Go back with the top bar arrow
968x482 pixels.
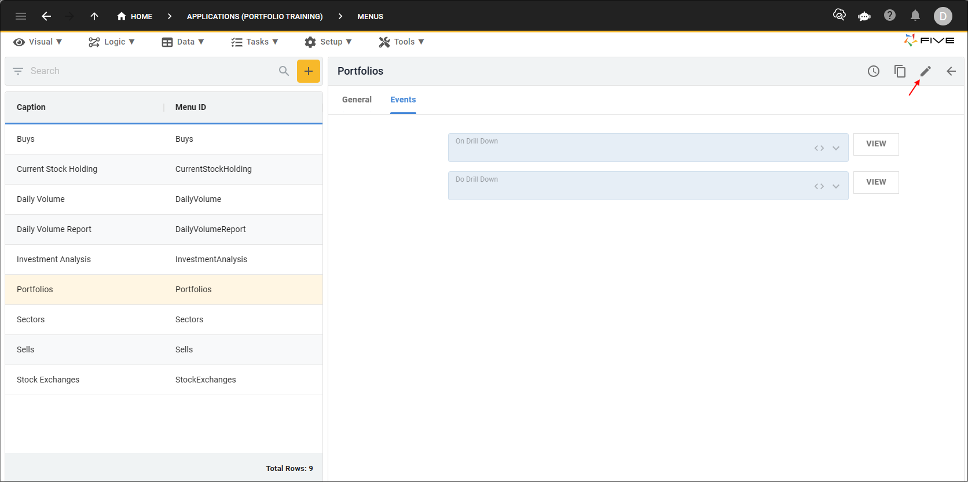pos(46,16)
